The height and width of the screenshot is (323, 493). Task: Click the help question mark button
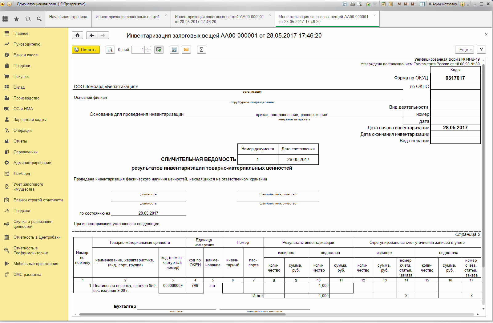point(481,50)
